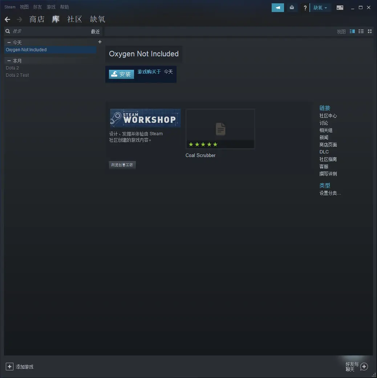Open the 客服 link

(324, 166)
